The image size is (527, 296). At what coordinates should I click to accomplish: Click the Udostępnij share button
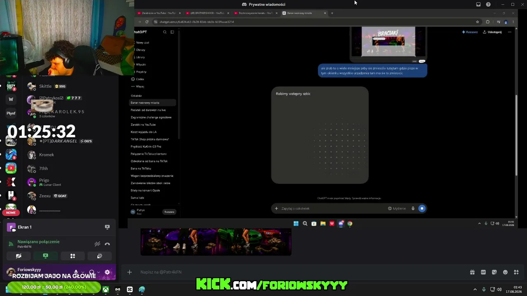point(492,32)
